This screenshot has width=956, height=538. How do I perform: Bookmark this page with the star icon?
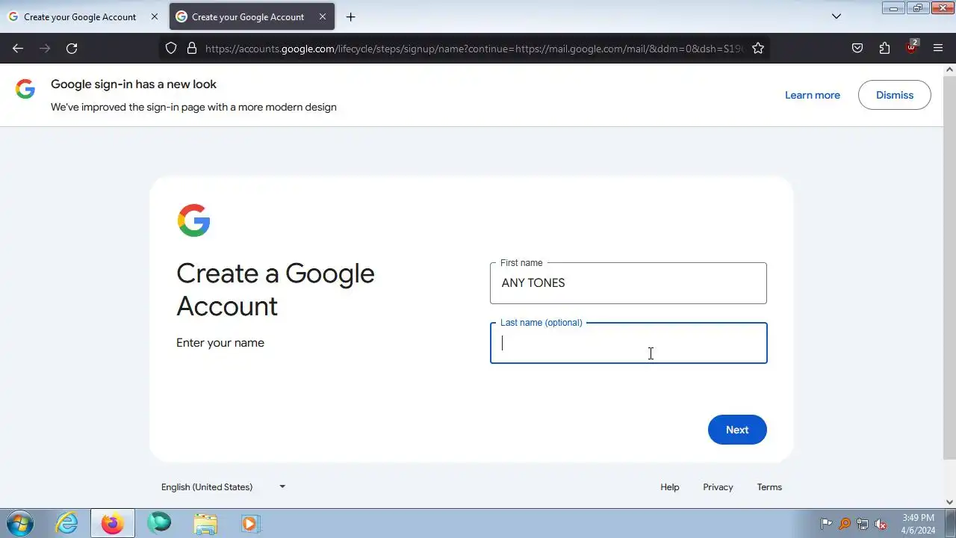(758, 49)
